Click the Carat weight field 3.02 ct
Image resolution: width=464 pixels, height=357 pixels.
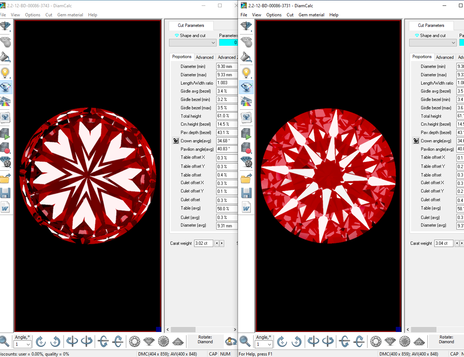[204, 243]
